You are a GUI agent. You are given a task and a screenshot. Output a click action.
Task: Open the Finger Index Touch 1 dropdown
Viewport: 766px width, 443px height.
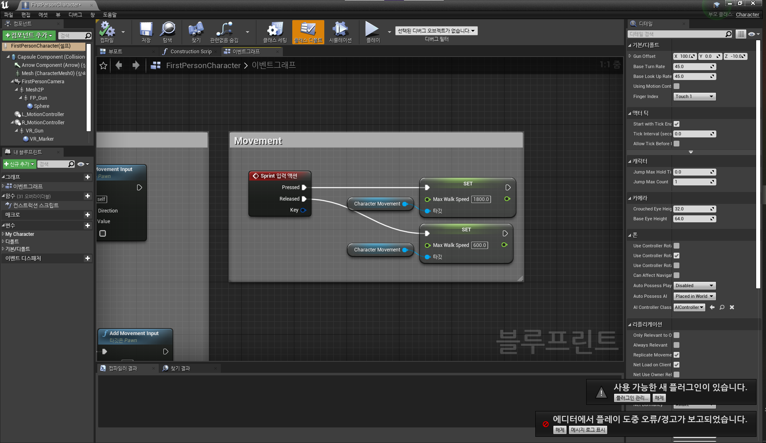coord(695,96)
